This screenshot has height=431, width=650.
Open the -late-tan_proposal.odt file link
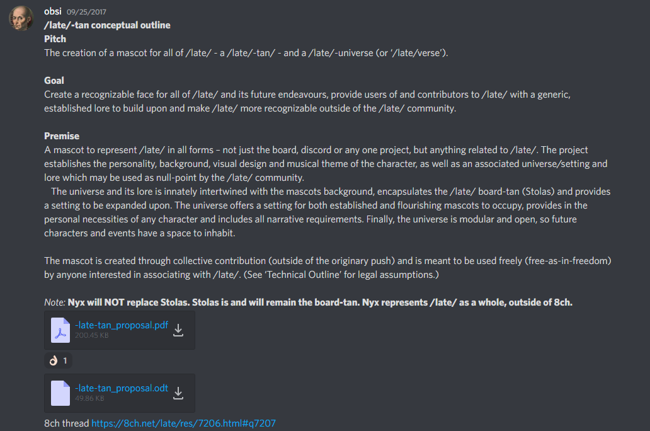point(122,388)
